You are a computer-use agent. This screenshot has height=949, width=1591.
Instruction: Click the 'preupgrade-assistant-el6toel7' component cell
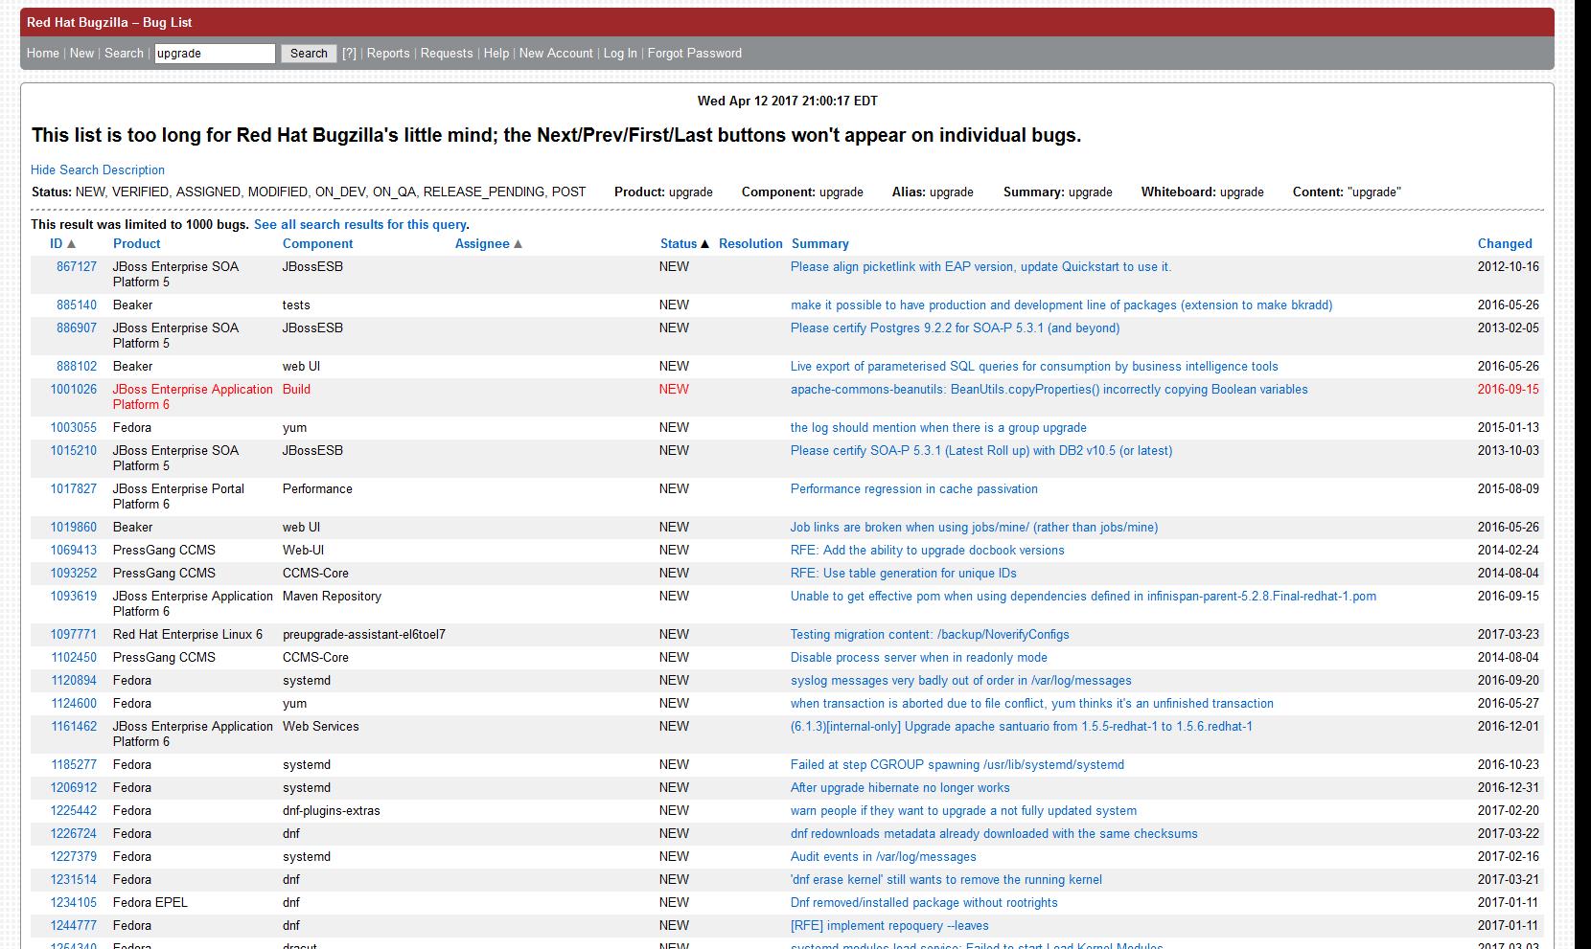point(364,635)
